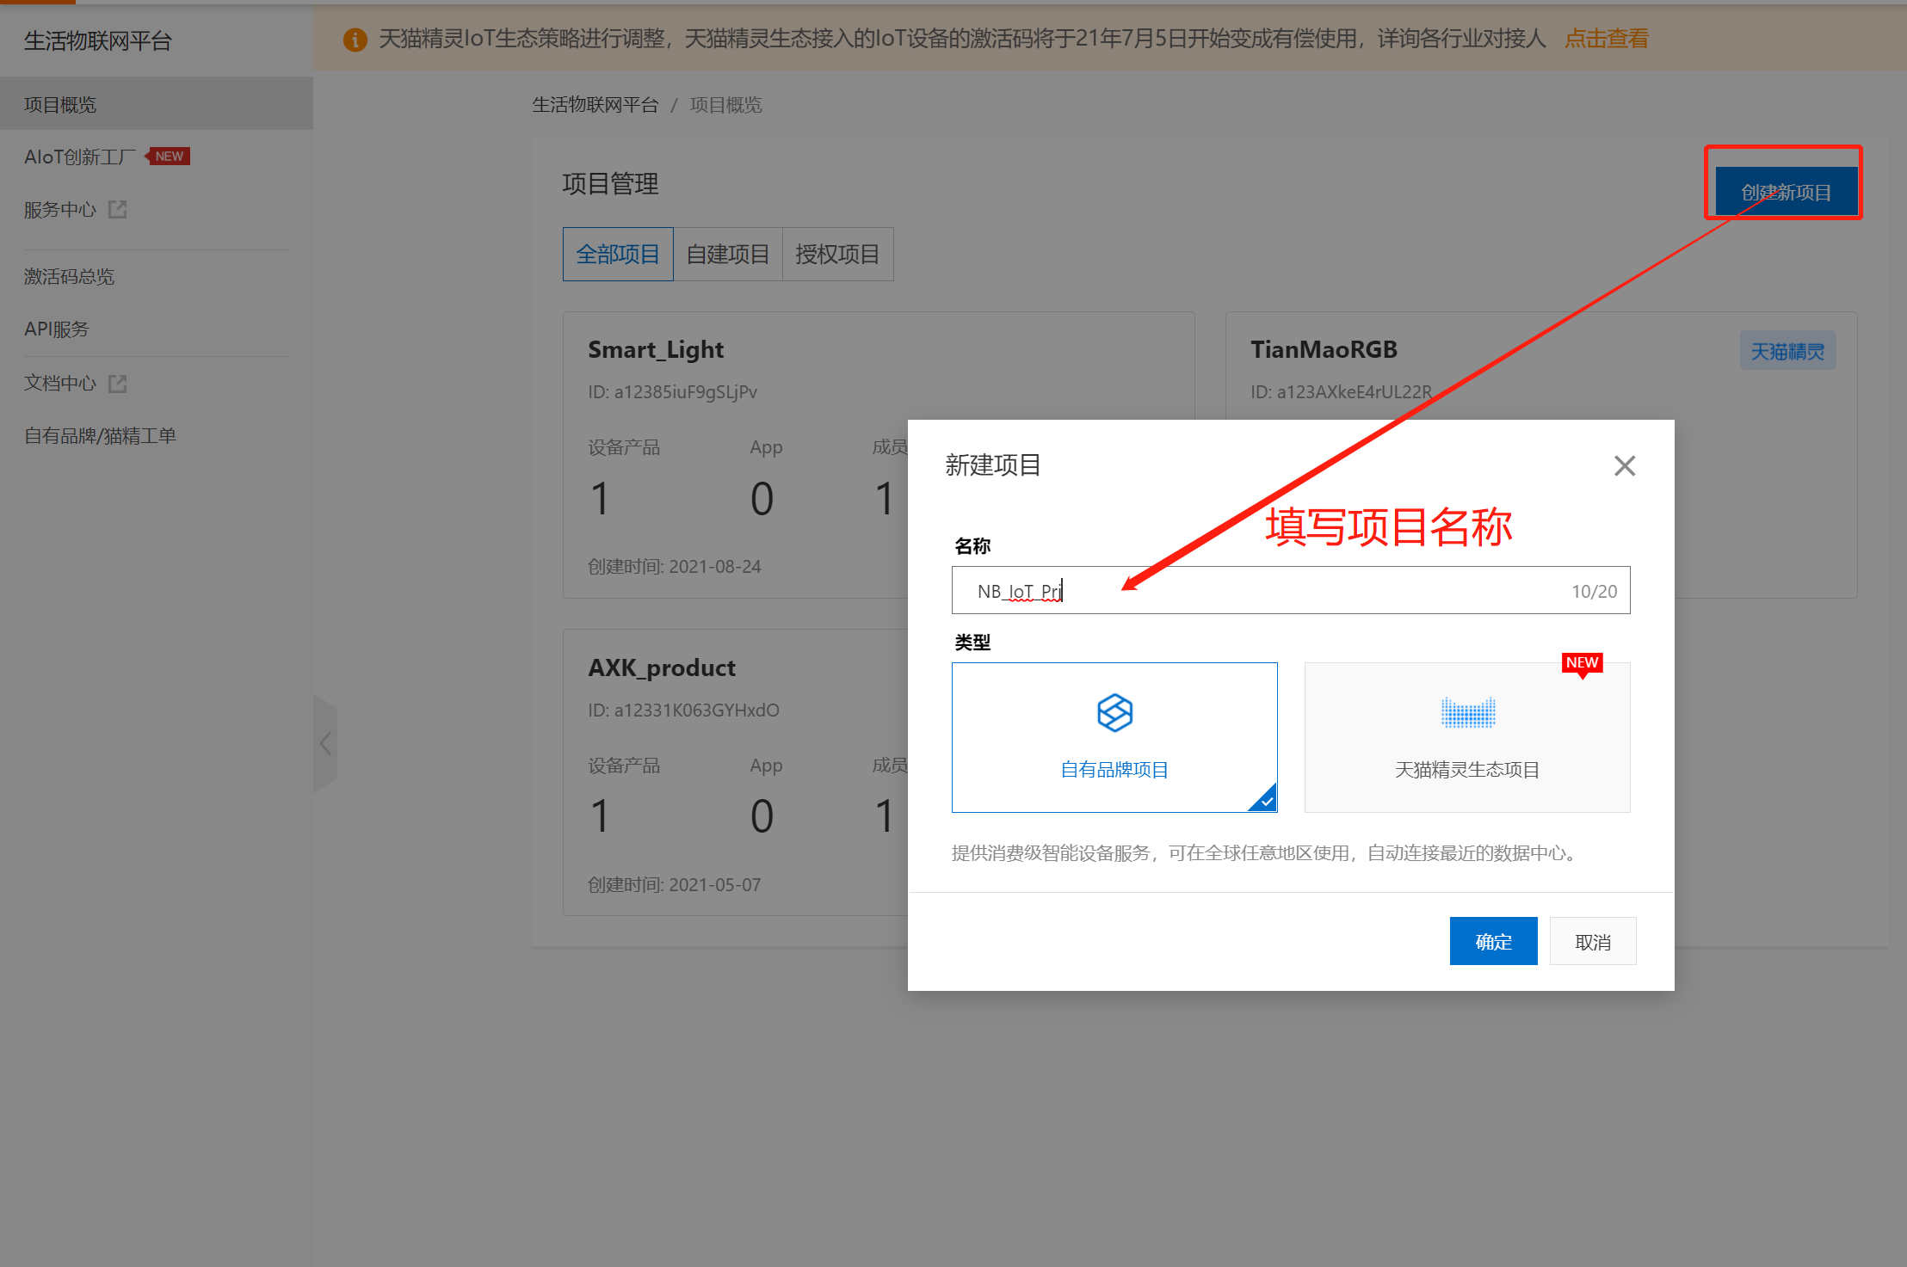Screen dimensions: 1907x1267
Task: Click the checkmark on the selected project type
Action: click(1266, 801)
